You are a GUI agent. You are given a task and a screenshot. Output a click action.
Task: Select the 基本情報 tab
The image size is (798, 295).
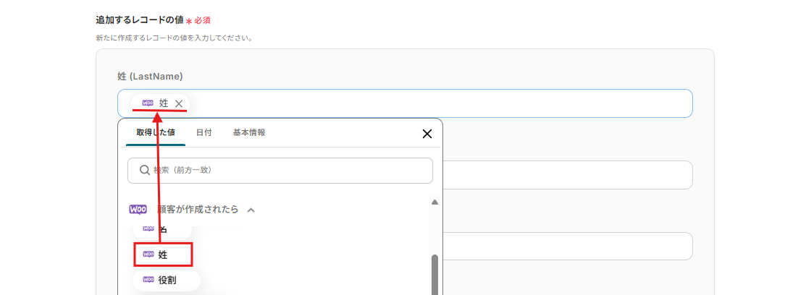click(x=248, y=133)
